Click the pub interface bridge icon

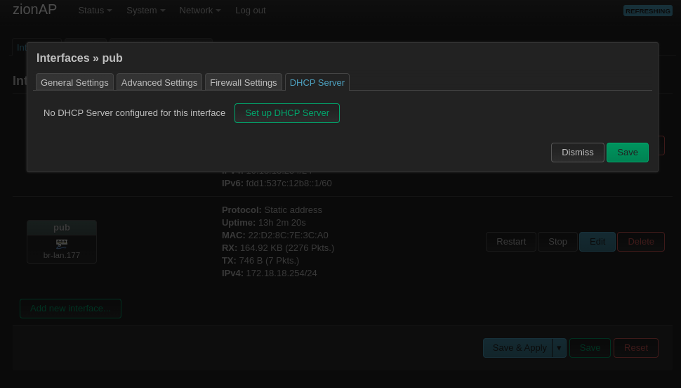62,243
